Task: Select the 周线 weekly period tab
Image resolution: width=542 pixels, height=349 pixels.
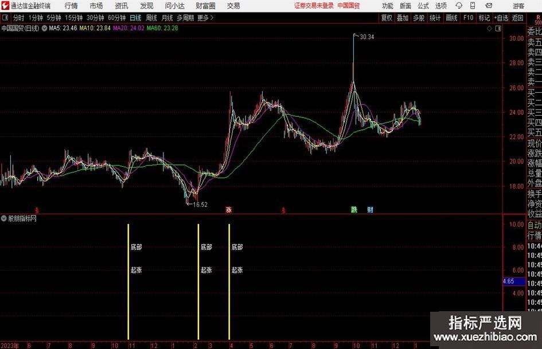Action: coord(151,18)
